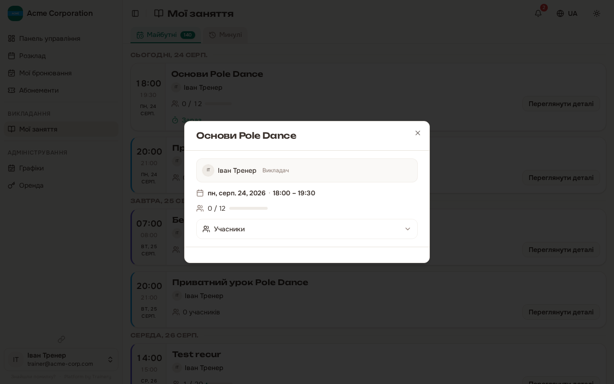This screenshot has height=384, width=614.
Task: Open Розклад in sidebar
Action: point(61,56)
